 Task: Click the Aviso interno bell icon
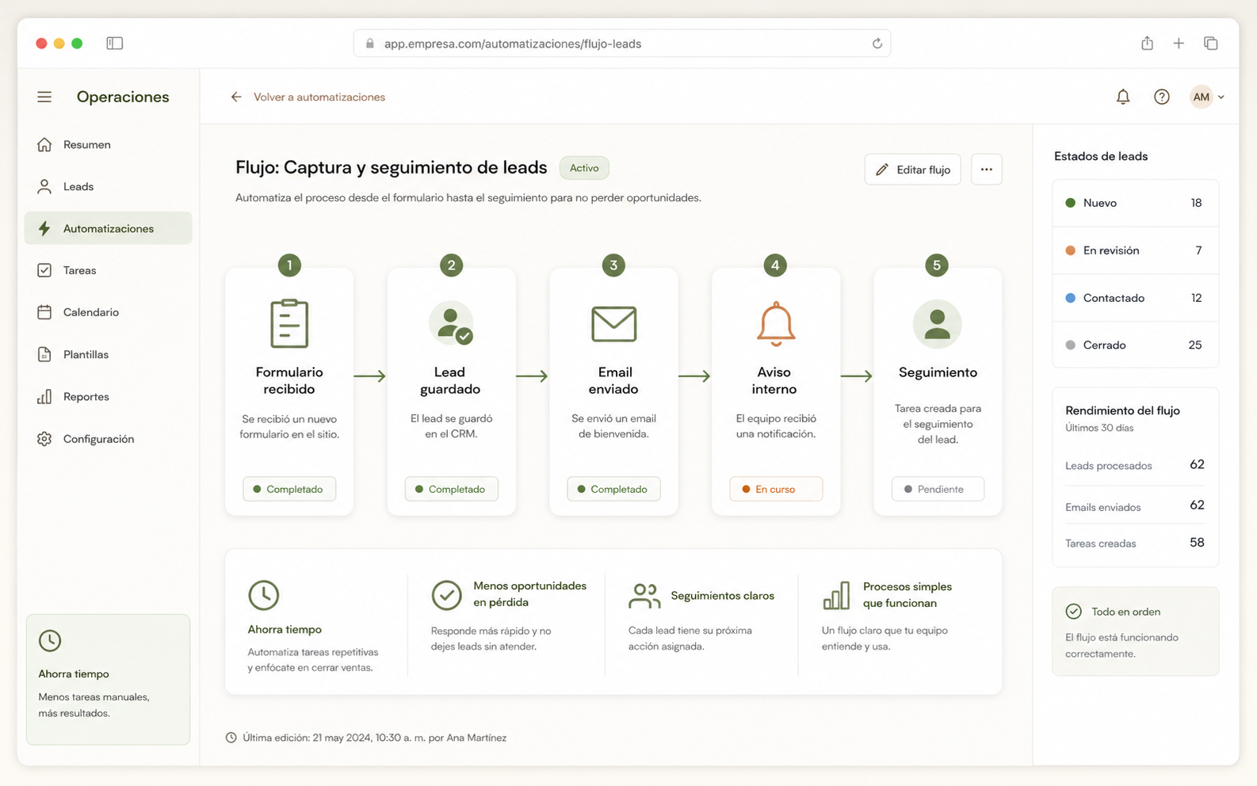pos(776,323)
